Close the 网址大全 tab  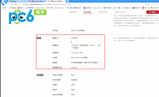tap(25, 1)
